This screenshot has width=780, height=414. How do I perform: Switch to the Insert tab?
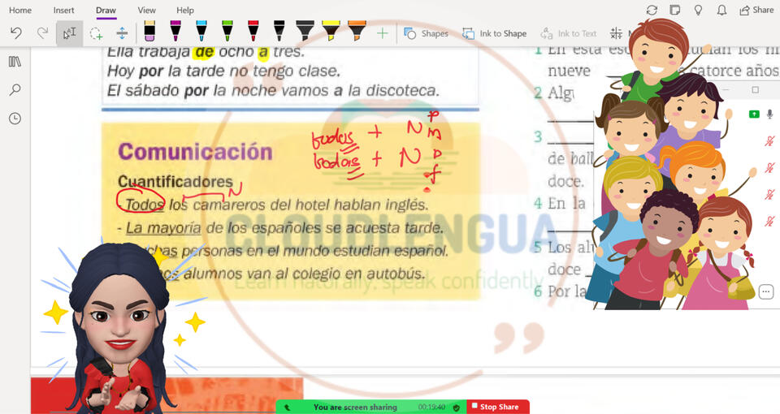(63, 11)
